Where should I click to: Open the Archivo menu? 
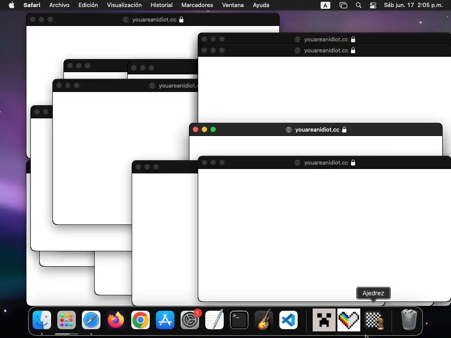coord(59,5)
